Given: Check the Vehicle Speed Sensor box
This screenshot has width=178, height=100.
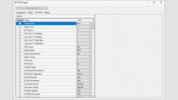Looking at the screenshot, I should 20,54.
